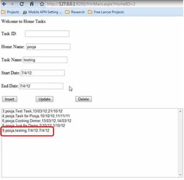The height and width of the screenshot is (180, 184).
Task: Open Free Lancer Projects bookmark folder
Action: click(x=106, y=12)
